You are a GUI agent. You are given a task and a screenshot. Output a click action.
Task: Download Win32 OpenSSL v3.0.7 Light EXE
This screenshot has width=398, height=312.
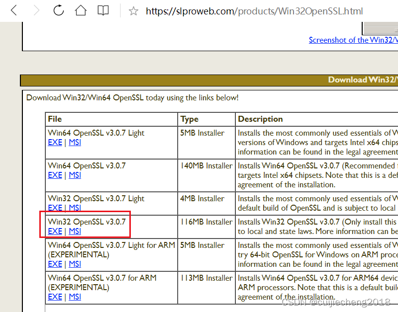pos(55,208)
